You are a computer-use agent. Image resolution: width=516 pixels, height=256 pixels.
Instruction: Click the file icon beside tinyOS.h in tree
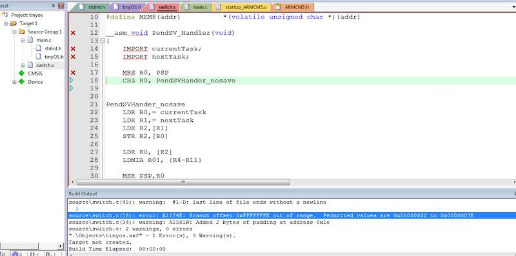tap(39, 57)
